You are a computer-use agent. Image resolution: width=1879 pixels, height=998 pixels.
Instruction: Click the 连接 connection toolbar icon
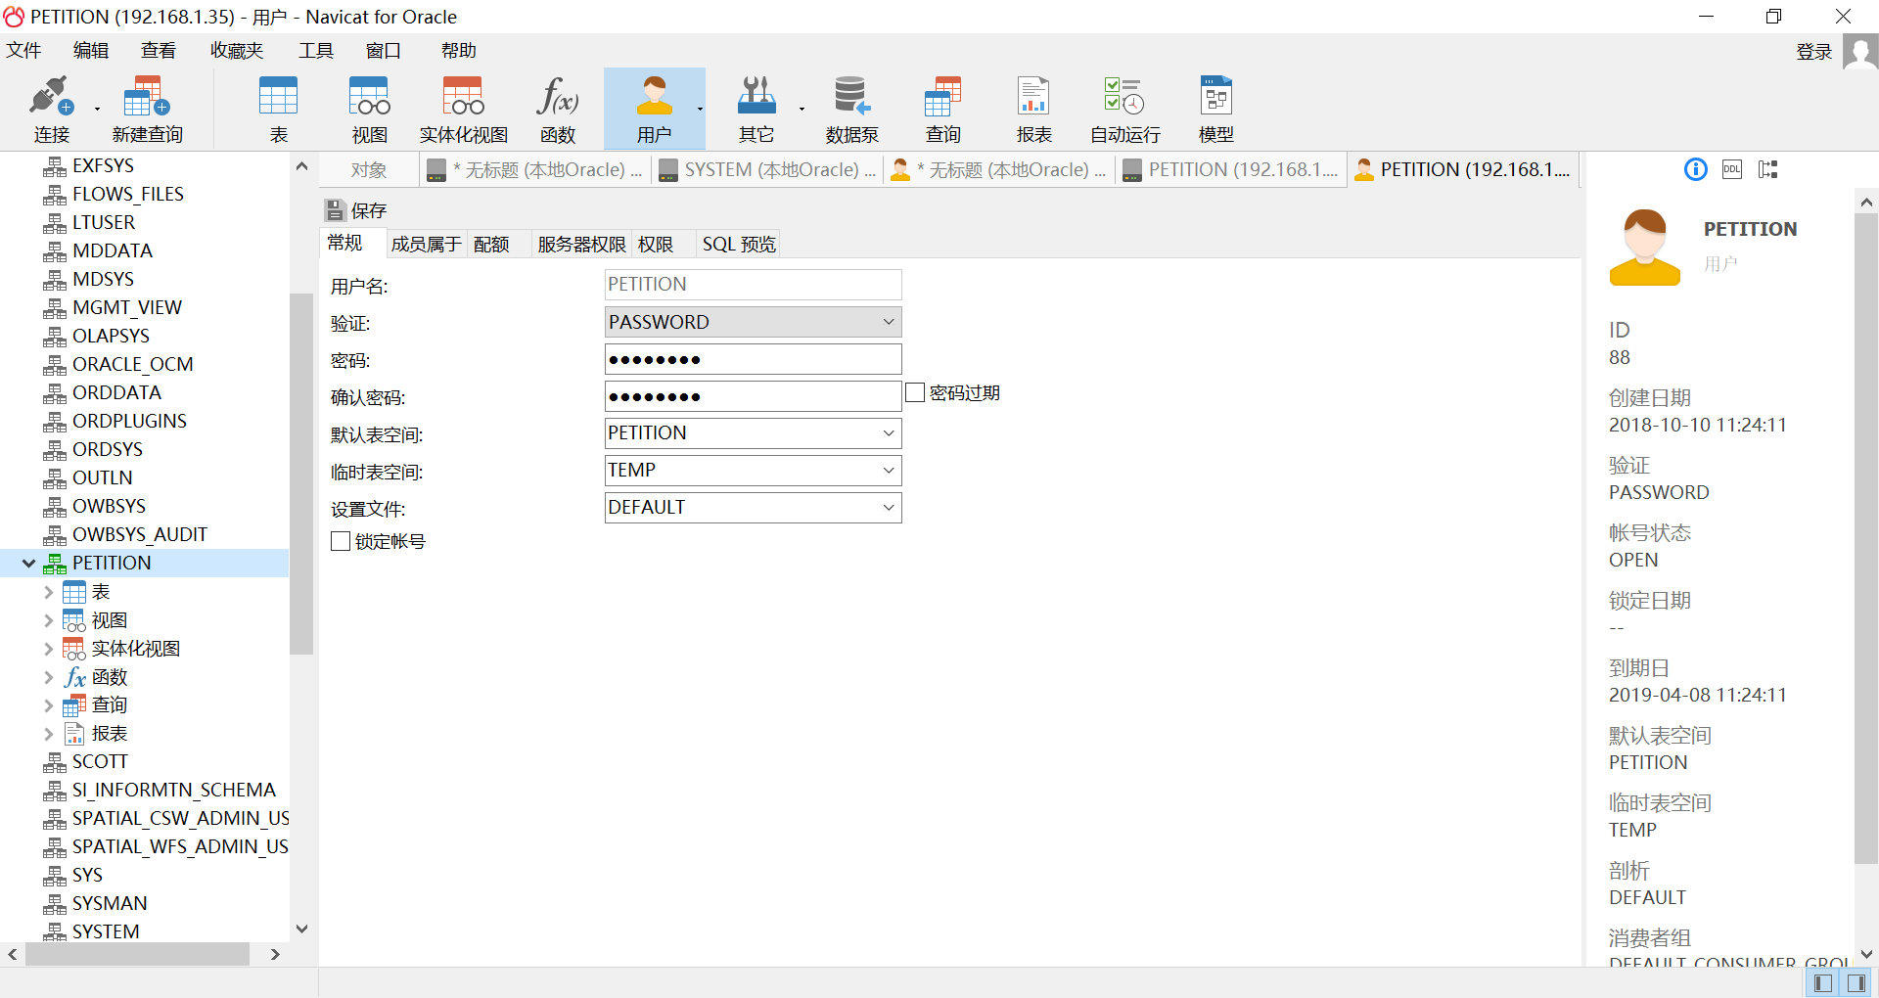(52, 98)
